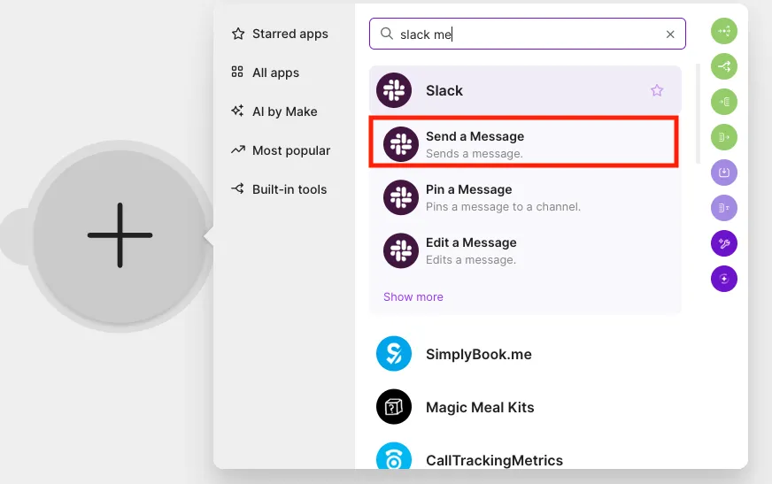This screenshot has width=772, height=484.
Task: Click 'Sends a message.' description text
Action: [x=475, y=153]
